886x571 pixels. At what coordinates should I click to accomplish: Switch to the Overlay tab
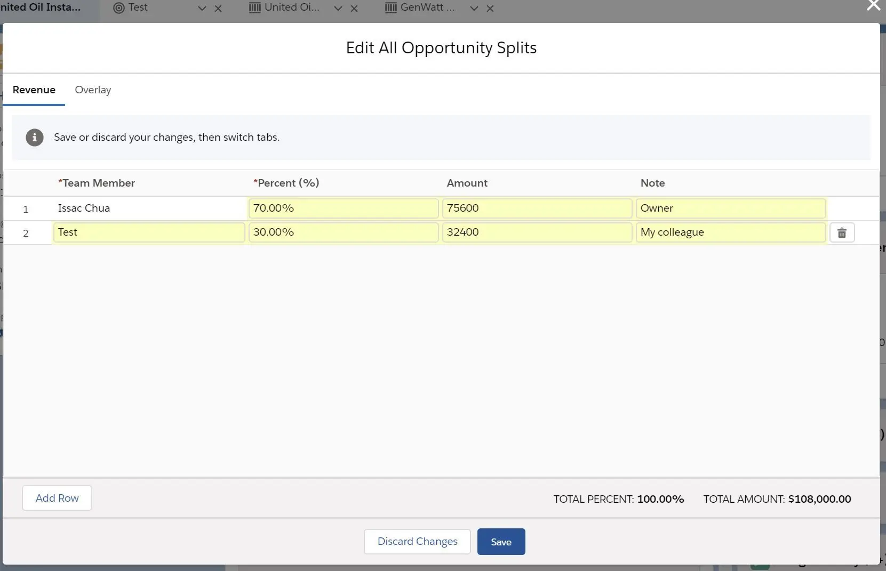tap(93, 90)
